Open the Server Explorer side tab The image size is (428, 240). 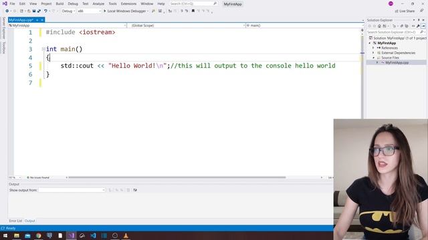pyautogui.click(x=4, y=28)
